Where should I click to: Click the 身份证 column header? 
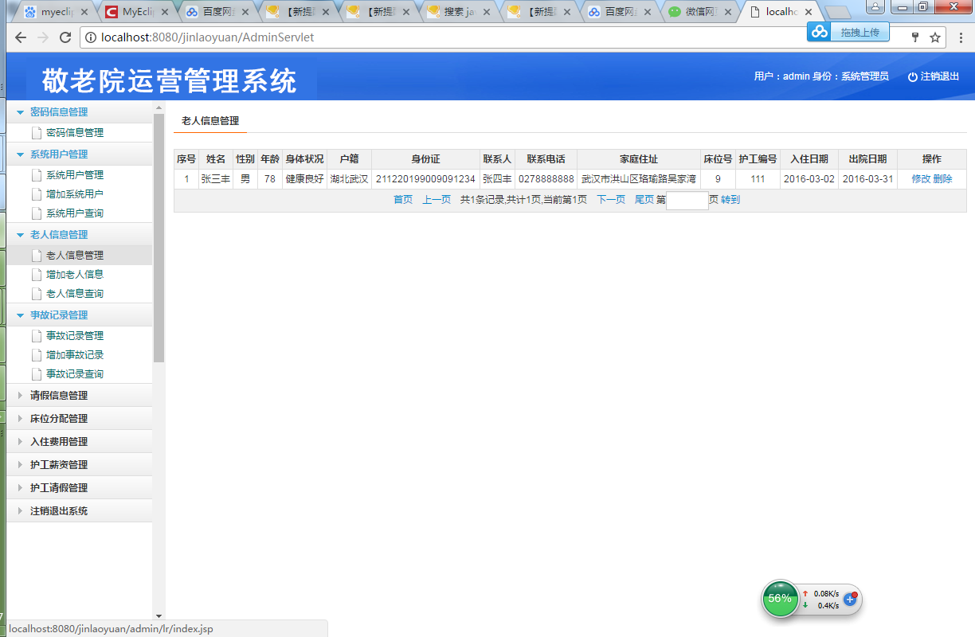pos(425,159)
